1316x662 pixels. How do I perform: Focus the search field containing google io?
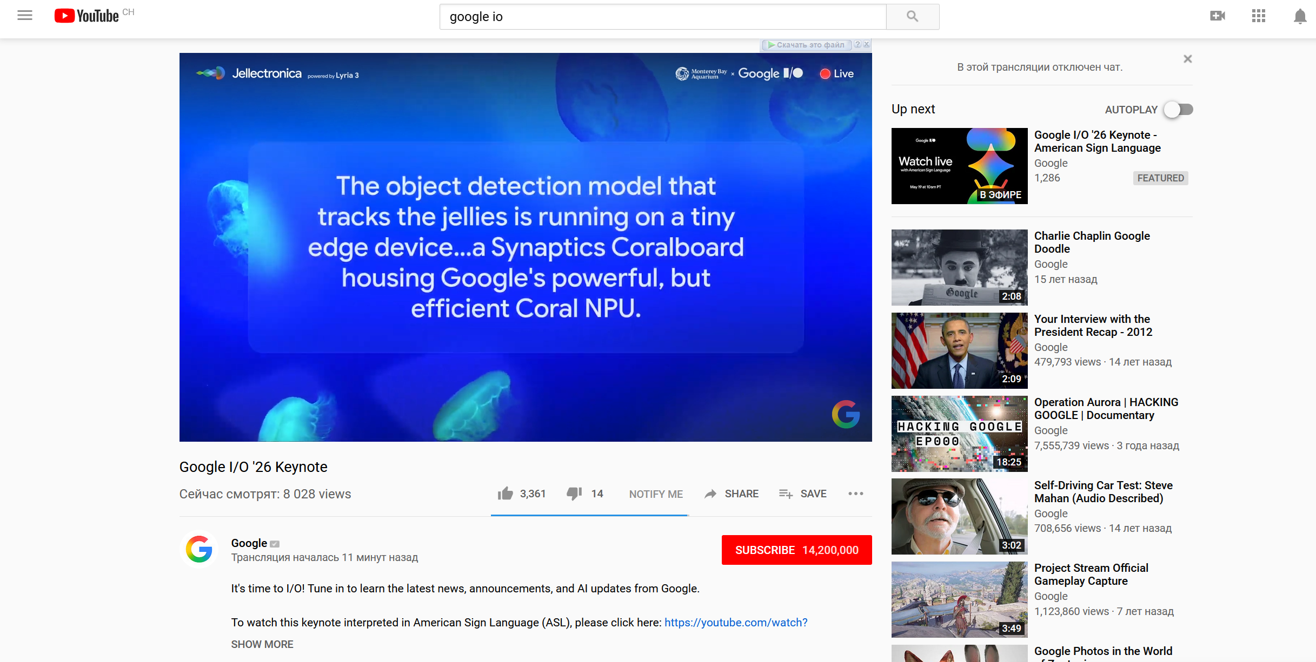[663, 17]
